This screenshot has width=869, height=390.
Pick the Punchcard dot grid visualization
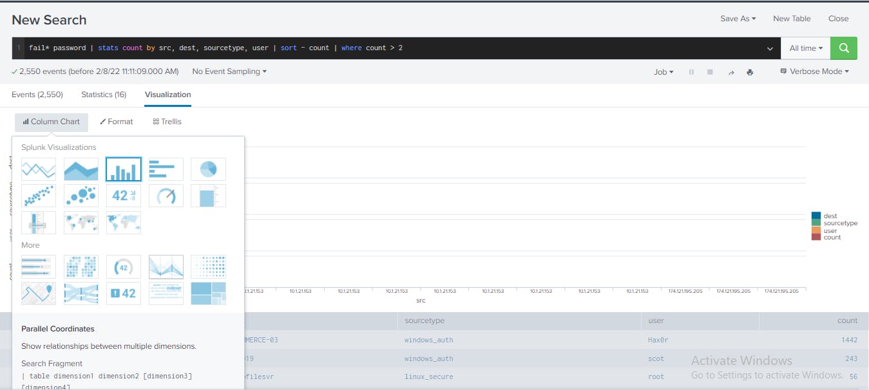tap(209, 266)
